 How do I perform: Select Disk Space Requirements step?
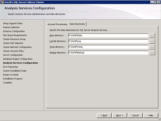15,35
